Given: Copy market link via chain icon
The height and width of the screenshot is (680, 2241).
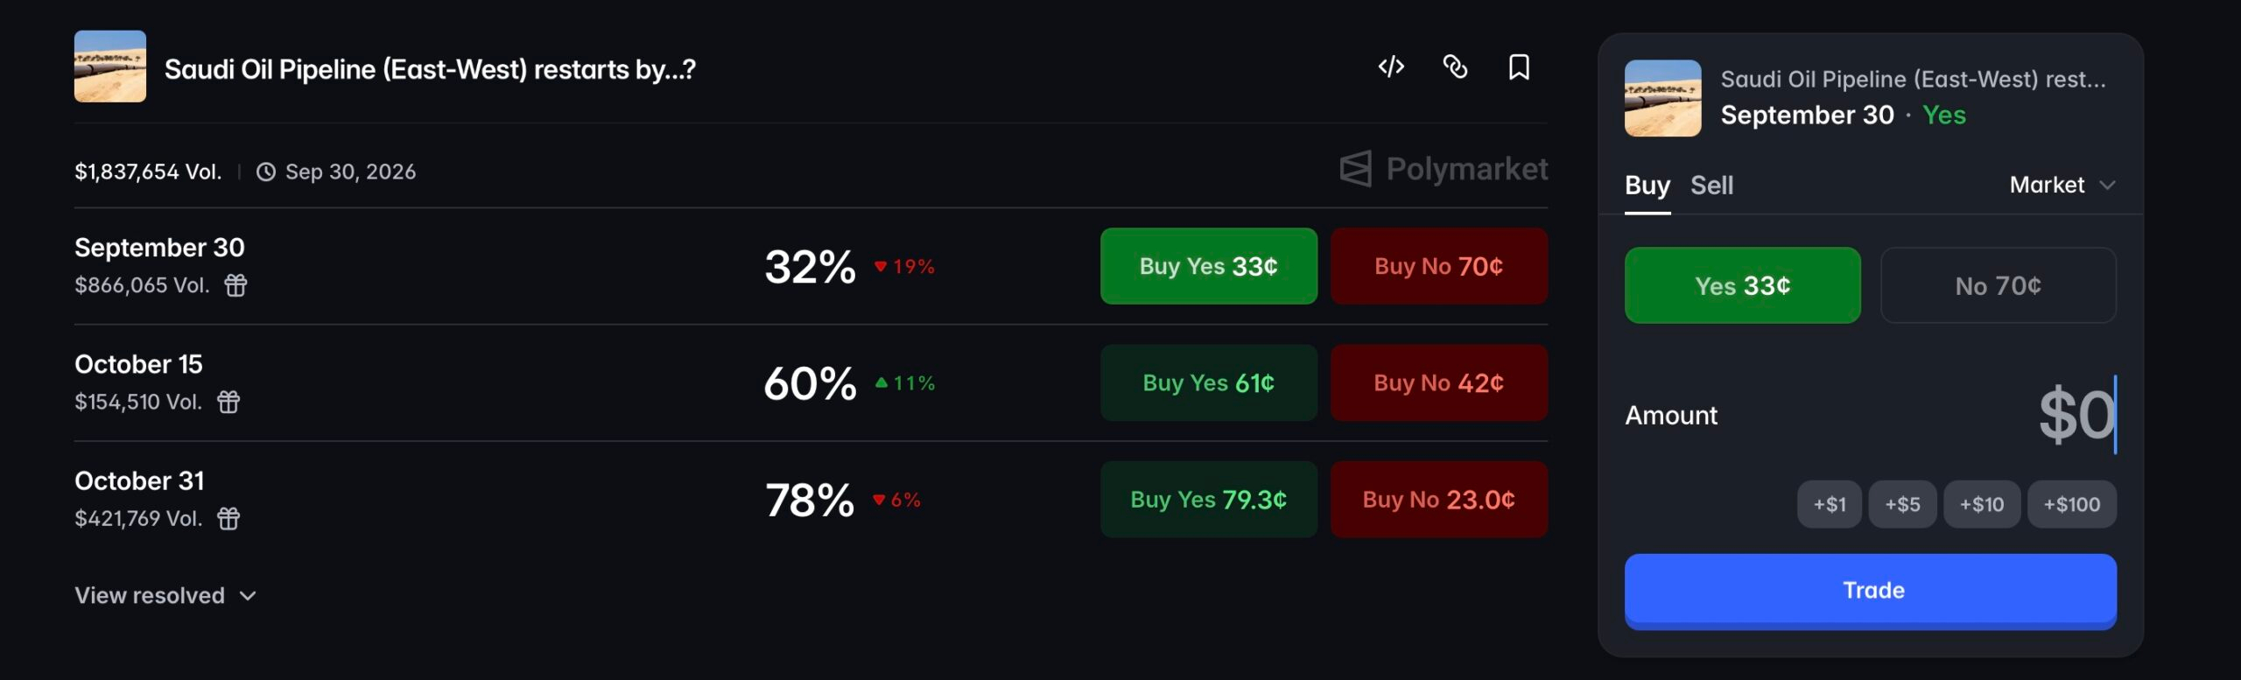Looking at the screenshot, I should click(1455, 67).
